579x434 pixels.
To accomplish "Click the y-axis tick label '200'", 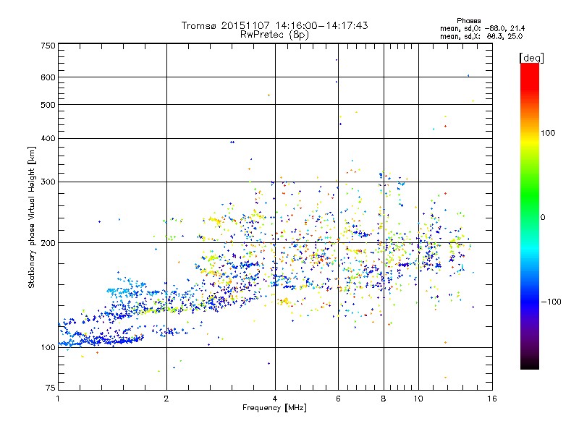I will pyautogui.click(x=48, y=243).
